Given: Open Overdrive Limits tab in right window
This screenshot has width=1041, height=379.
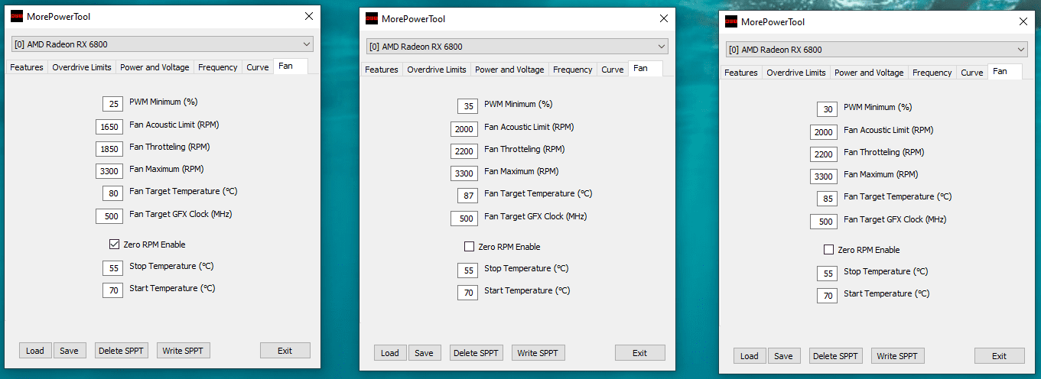Looking at the screenshot, I should click(796, 73).
